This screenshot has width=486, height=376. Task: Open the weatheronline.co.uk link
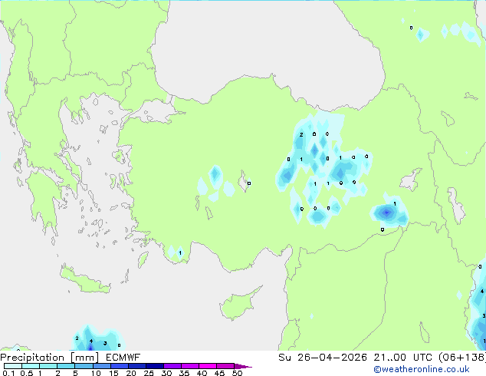pyautogui.click(x=422, y=369)
